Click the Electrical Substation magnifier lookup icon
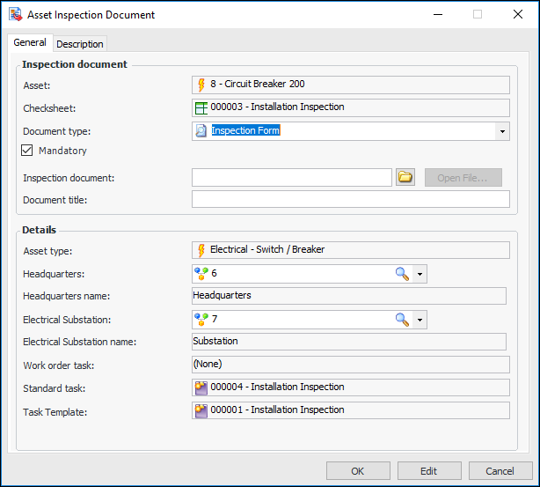The image size is (540, 487). pos(402,320)
